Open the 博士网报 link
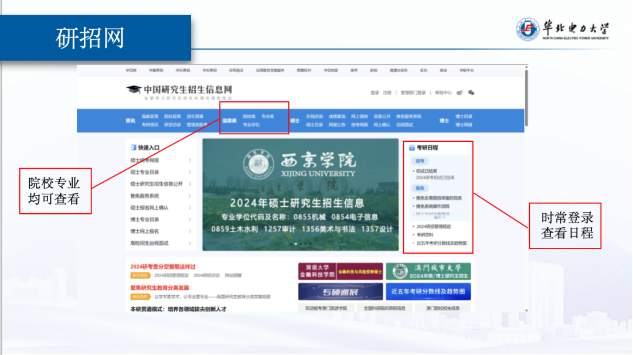This screenshot has width=633, height=355. [464, 125]
